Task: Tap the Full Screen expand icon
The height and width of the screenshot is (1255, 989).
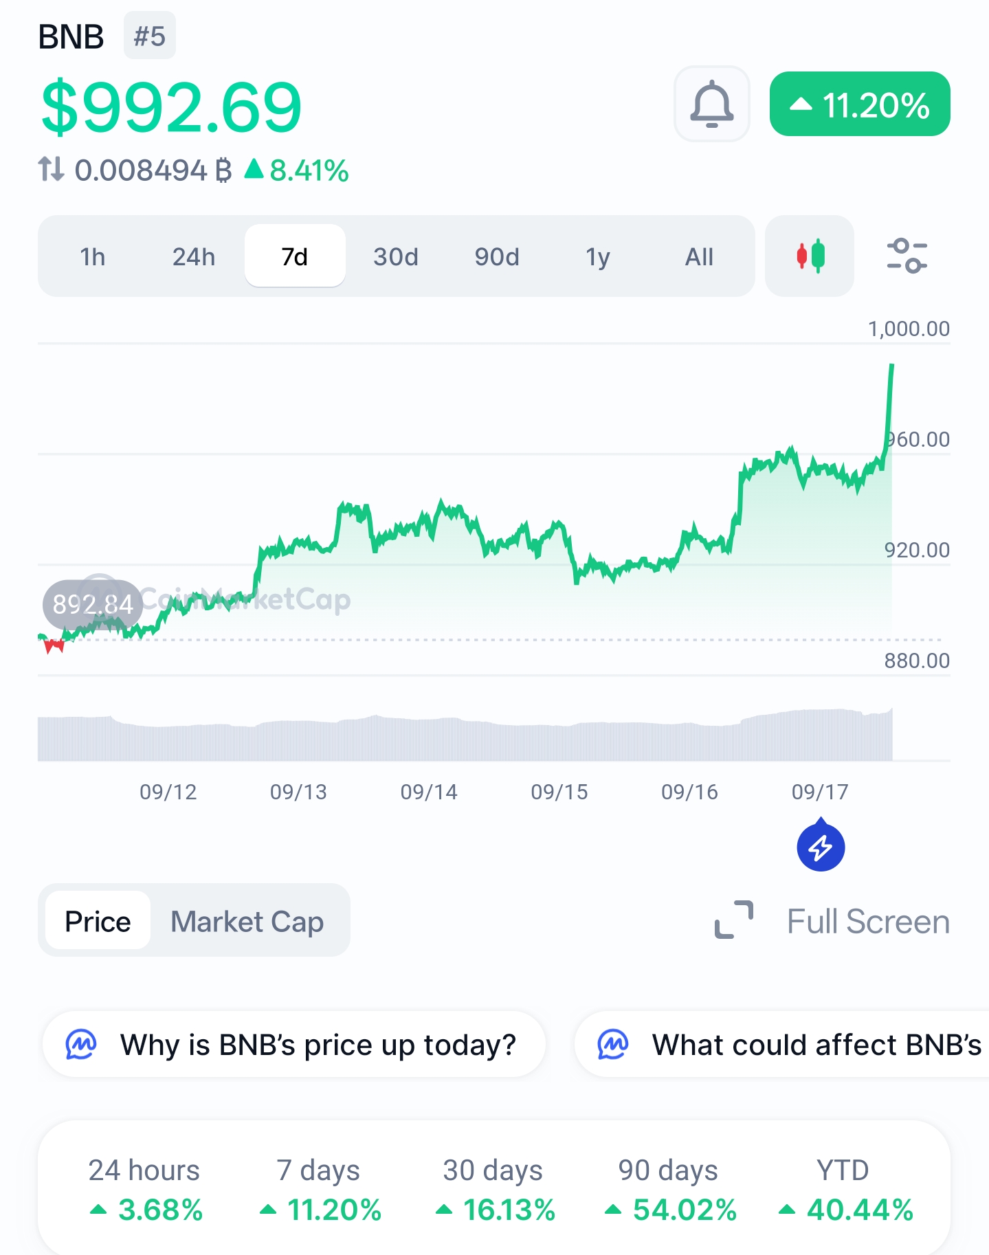Action: coord(734,920)
